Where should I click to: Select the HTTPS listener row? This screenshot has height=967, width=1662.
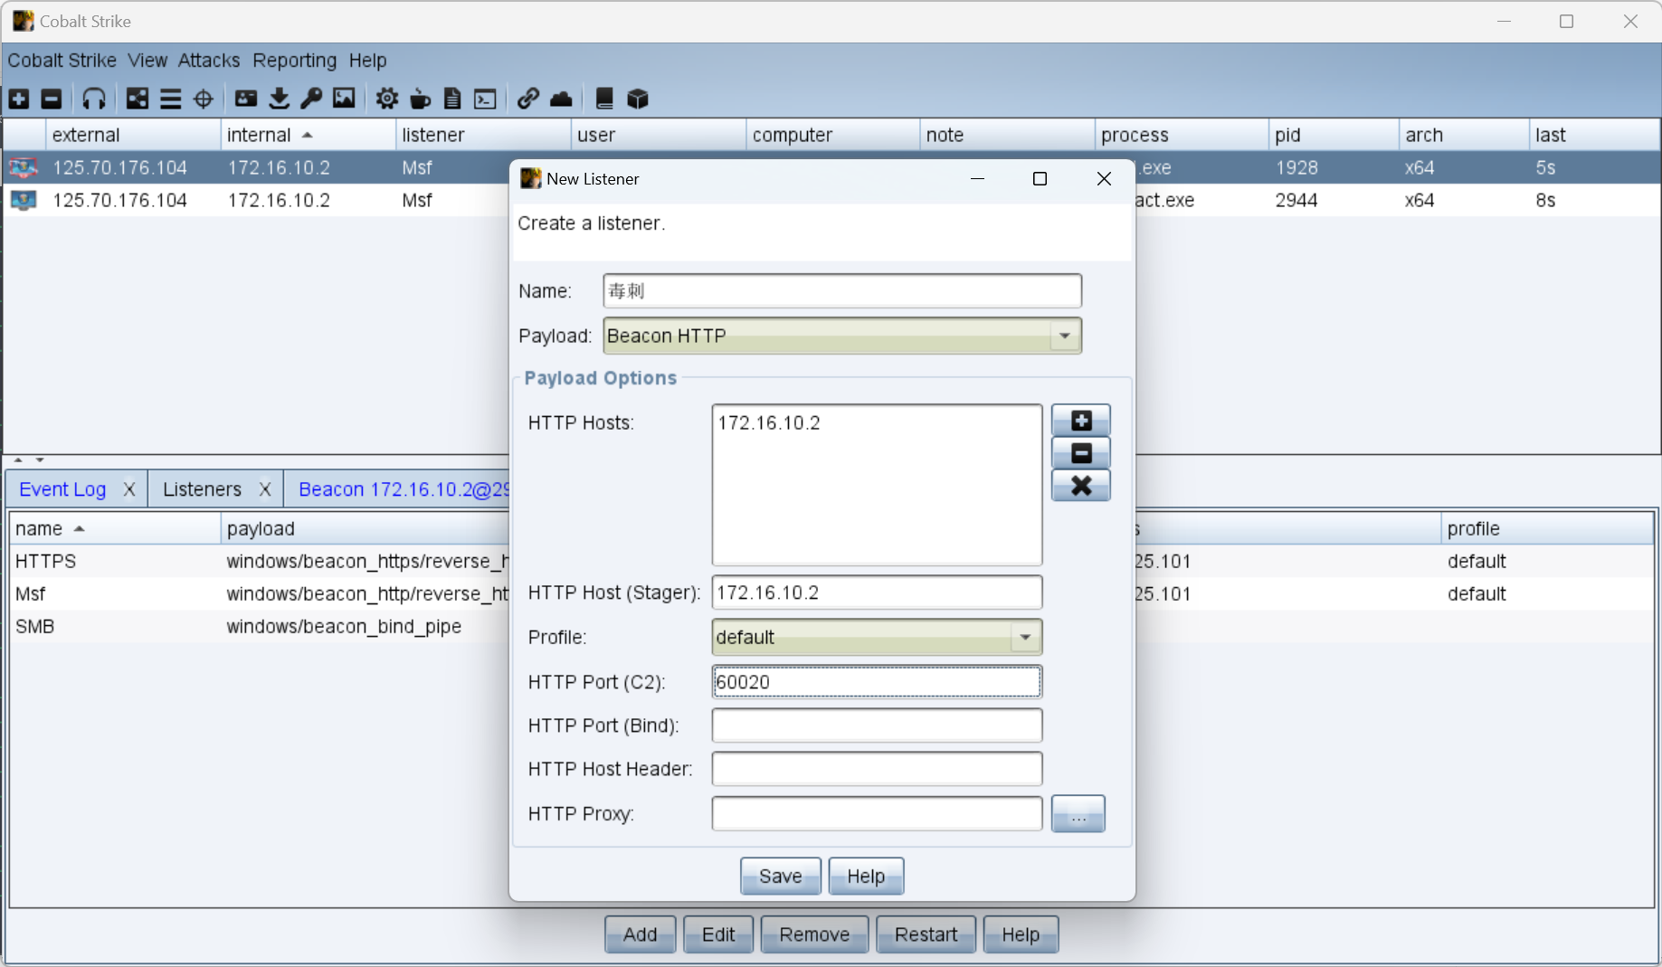[260, 561]
